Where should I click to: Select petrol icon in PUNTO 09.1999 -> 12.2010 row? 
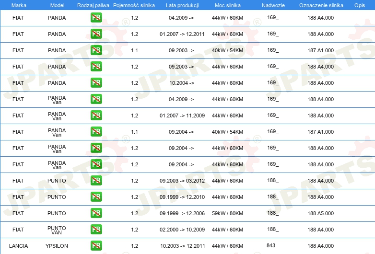point(96,196)
